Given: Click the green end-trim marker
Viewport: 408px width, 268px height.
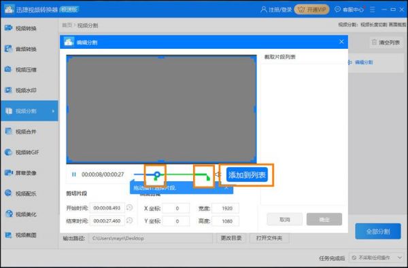Looking at the screenshot, I should point(208,178).
